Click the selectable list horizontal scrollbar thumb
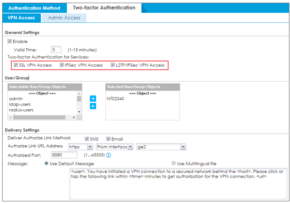The height and width of the screenshot is (203, 290). pyautogui.click(x=39, y=118)
